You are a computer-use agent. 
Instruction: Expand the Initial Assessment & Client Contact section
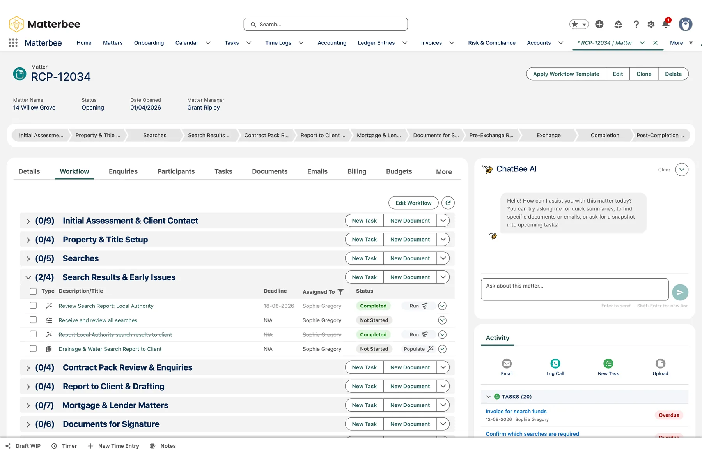point(28,221)
